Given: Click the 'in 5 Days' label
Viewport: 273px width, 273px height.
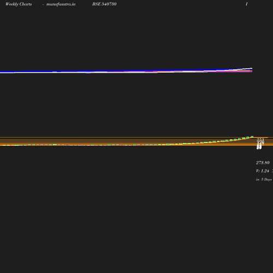Looking at the screenshot, I should [x=264, y=180].
